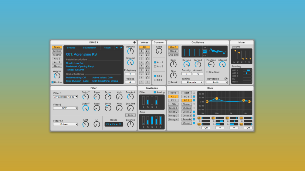Screen dimensions: 305x171
Task: Click the filter Link button
Action: 130,115
